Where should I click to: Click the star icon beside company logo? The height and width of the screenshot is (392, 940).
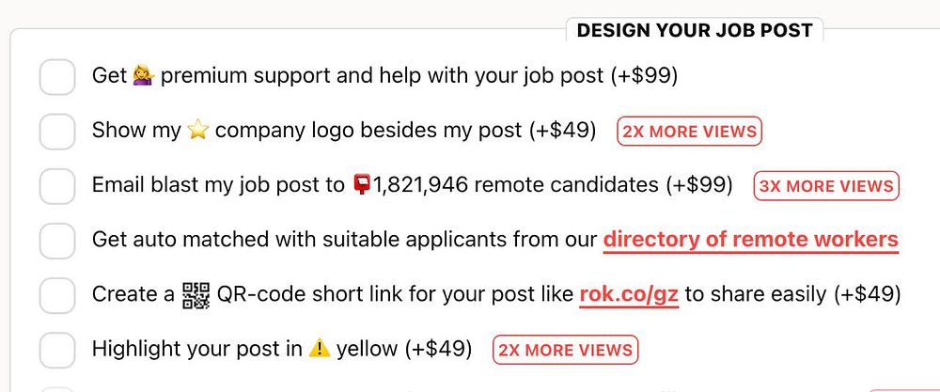pos(197,131)
